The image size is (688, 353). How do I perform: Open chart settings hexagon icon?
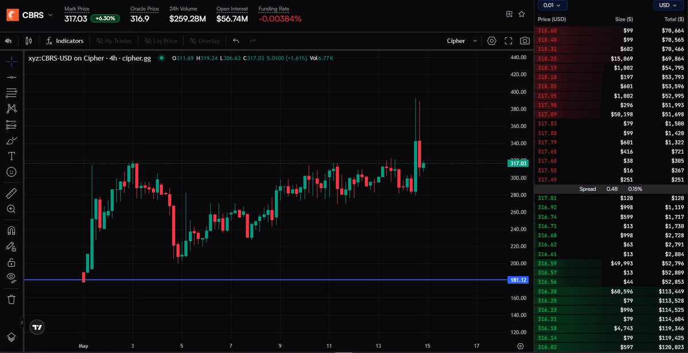(x=492, y=41)
